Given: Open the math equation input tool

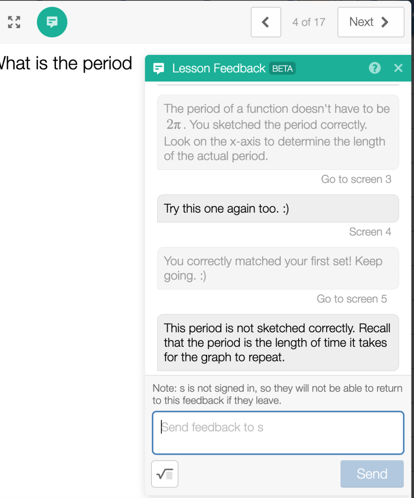Looking at the screenshot, I should coord(165,474).
